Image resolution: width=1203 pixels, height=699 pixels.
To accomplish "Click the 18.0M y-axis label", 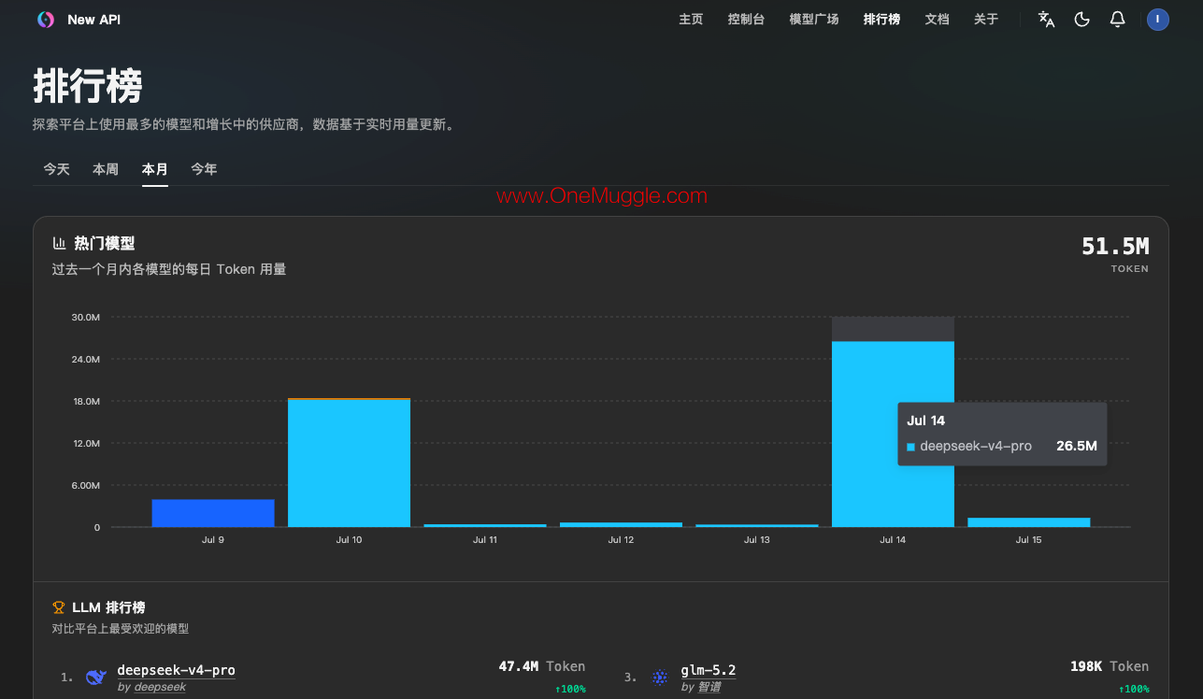I will pos(85,402).
